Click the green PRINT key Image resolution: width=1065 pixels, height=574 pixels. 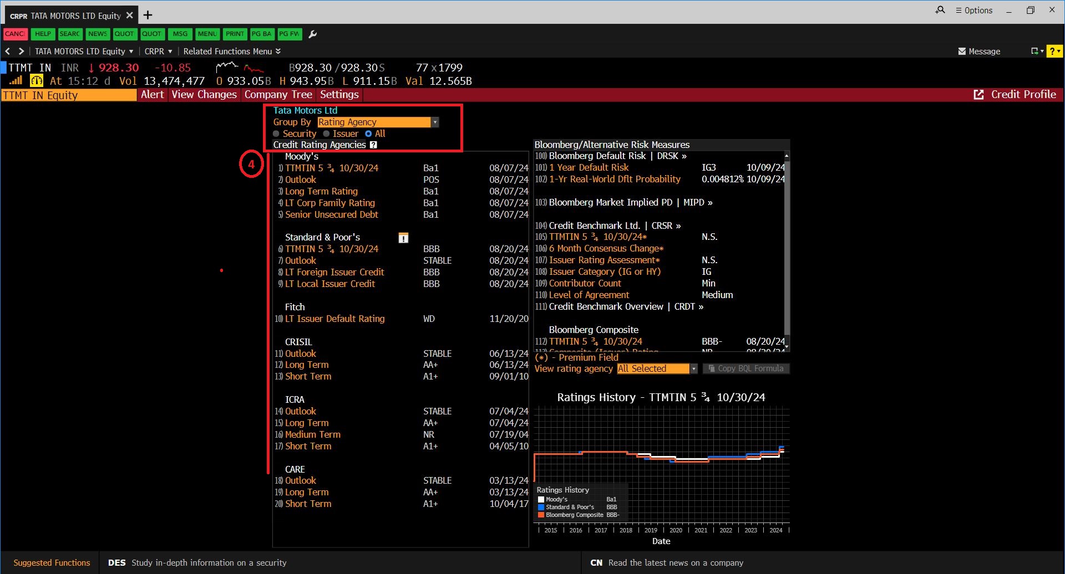pos(235,34)
